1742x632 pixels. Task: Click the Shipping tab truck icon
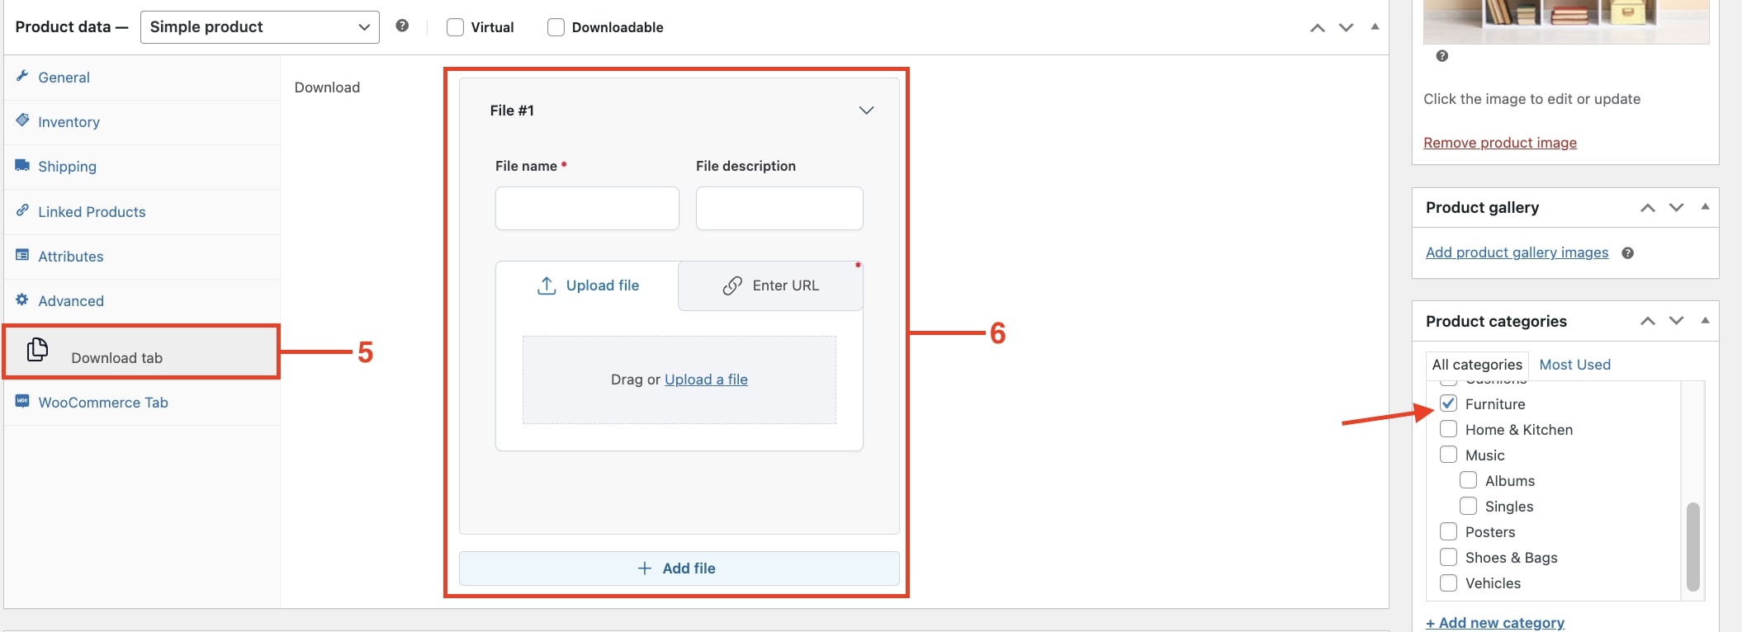[x=22, y=165]
